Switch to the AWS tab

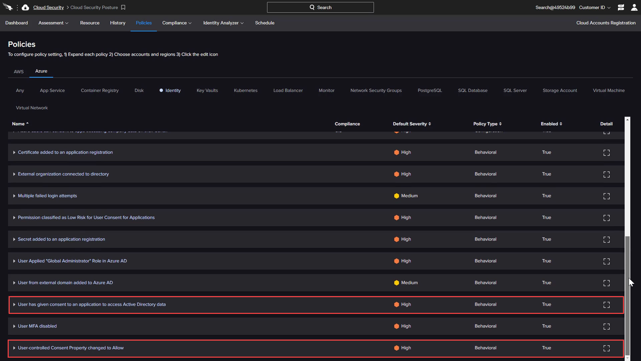point(19,72)
